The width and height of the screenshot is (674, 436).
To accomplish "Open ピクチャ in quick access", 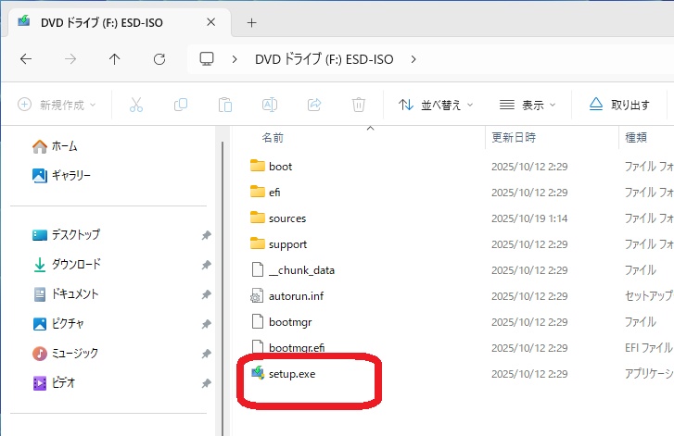I will pos(58,323).
